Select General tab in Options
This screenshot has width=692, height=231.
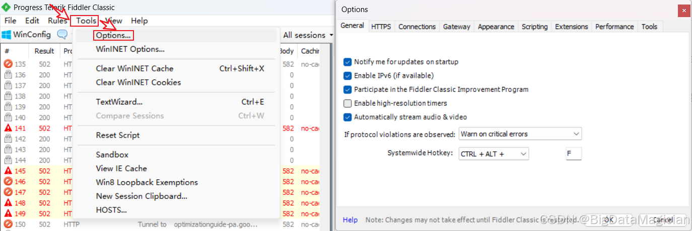click(352, 26)
